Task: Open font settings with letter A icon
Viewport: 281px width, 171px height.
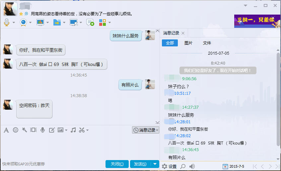Action: tap(6, 130)
